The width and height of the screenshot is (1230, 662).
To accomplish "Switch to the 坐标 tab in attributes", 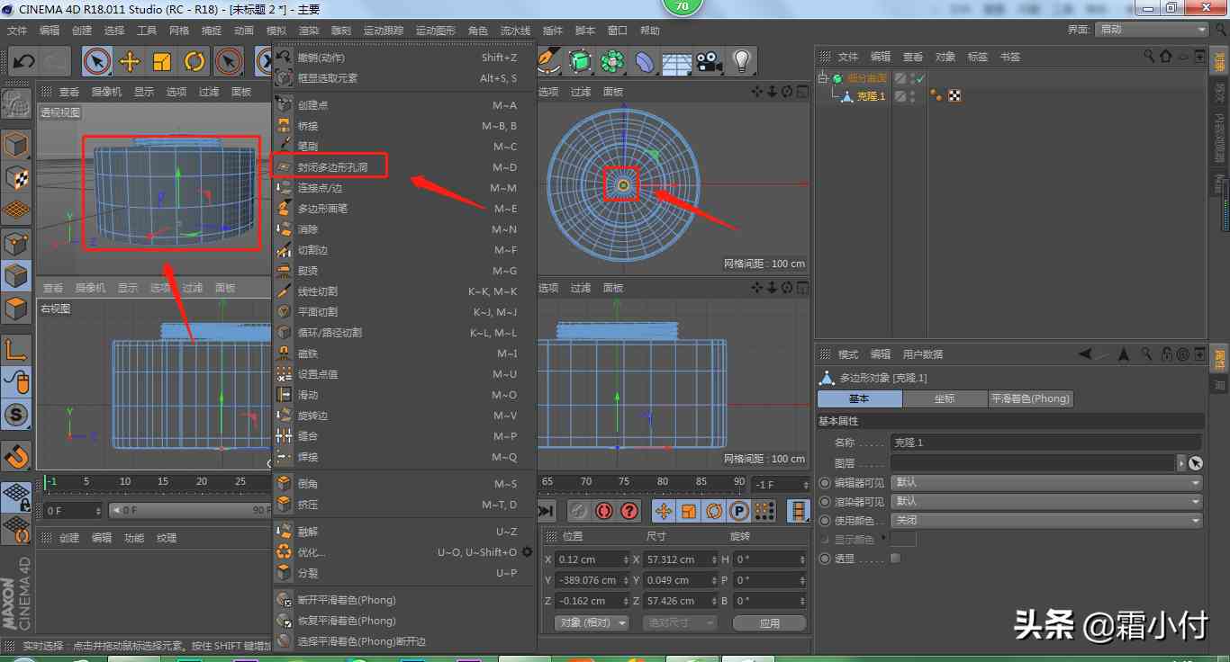I will point(945,398).
